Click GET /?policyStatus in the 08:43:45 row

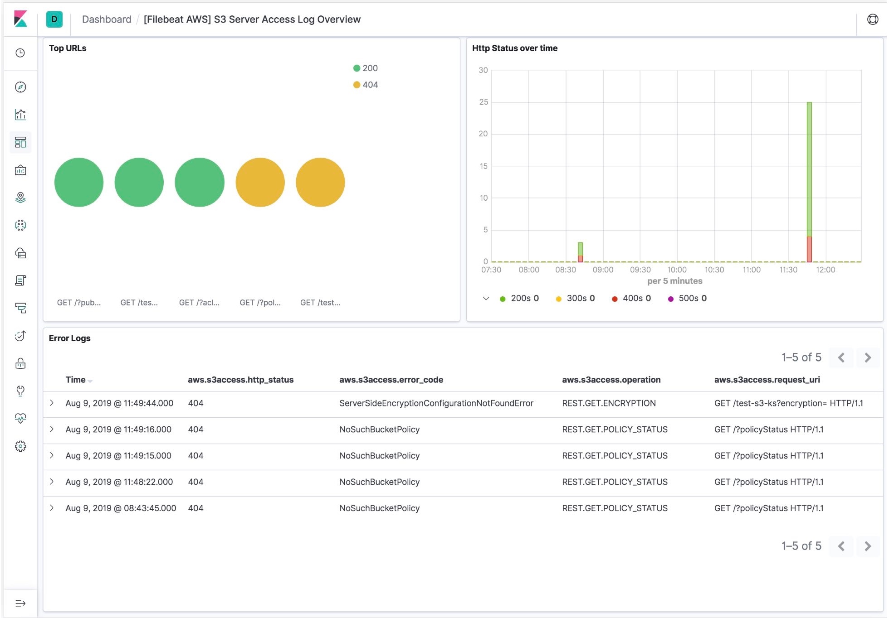click(769, 508)
